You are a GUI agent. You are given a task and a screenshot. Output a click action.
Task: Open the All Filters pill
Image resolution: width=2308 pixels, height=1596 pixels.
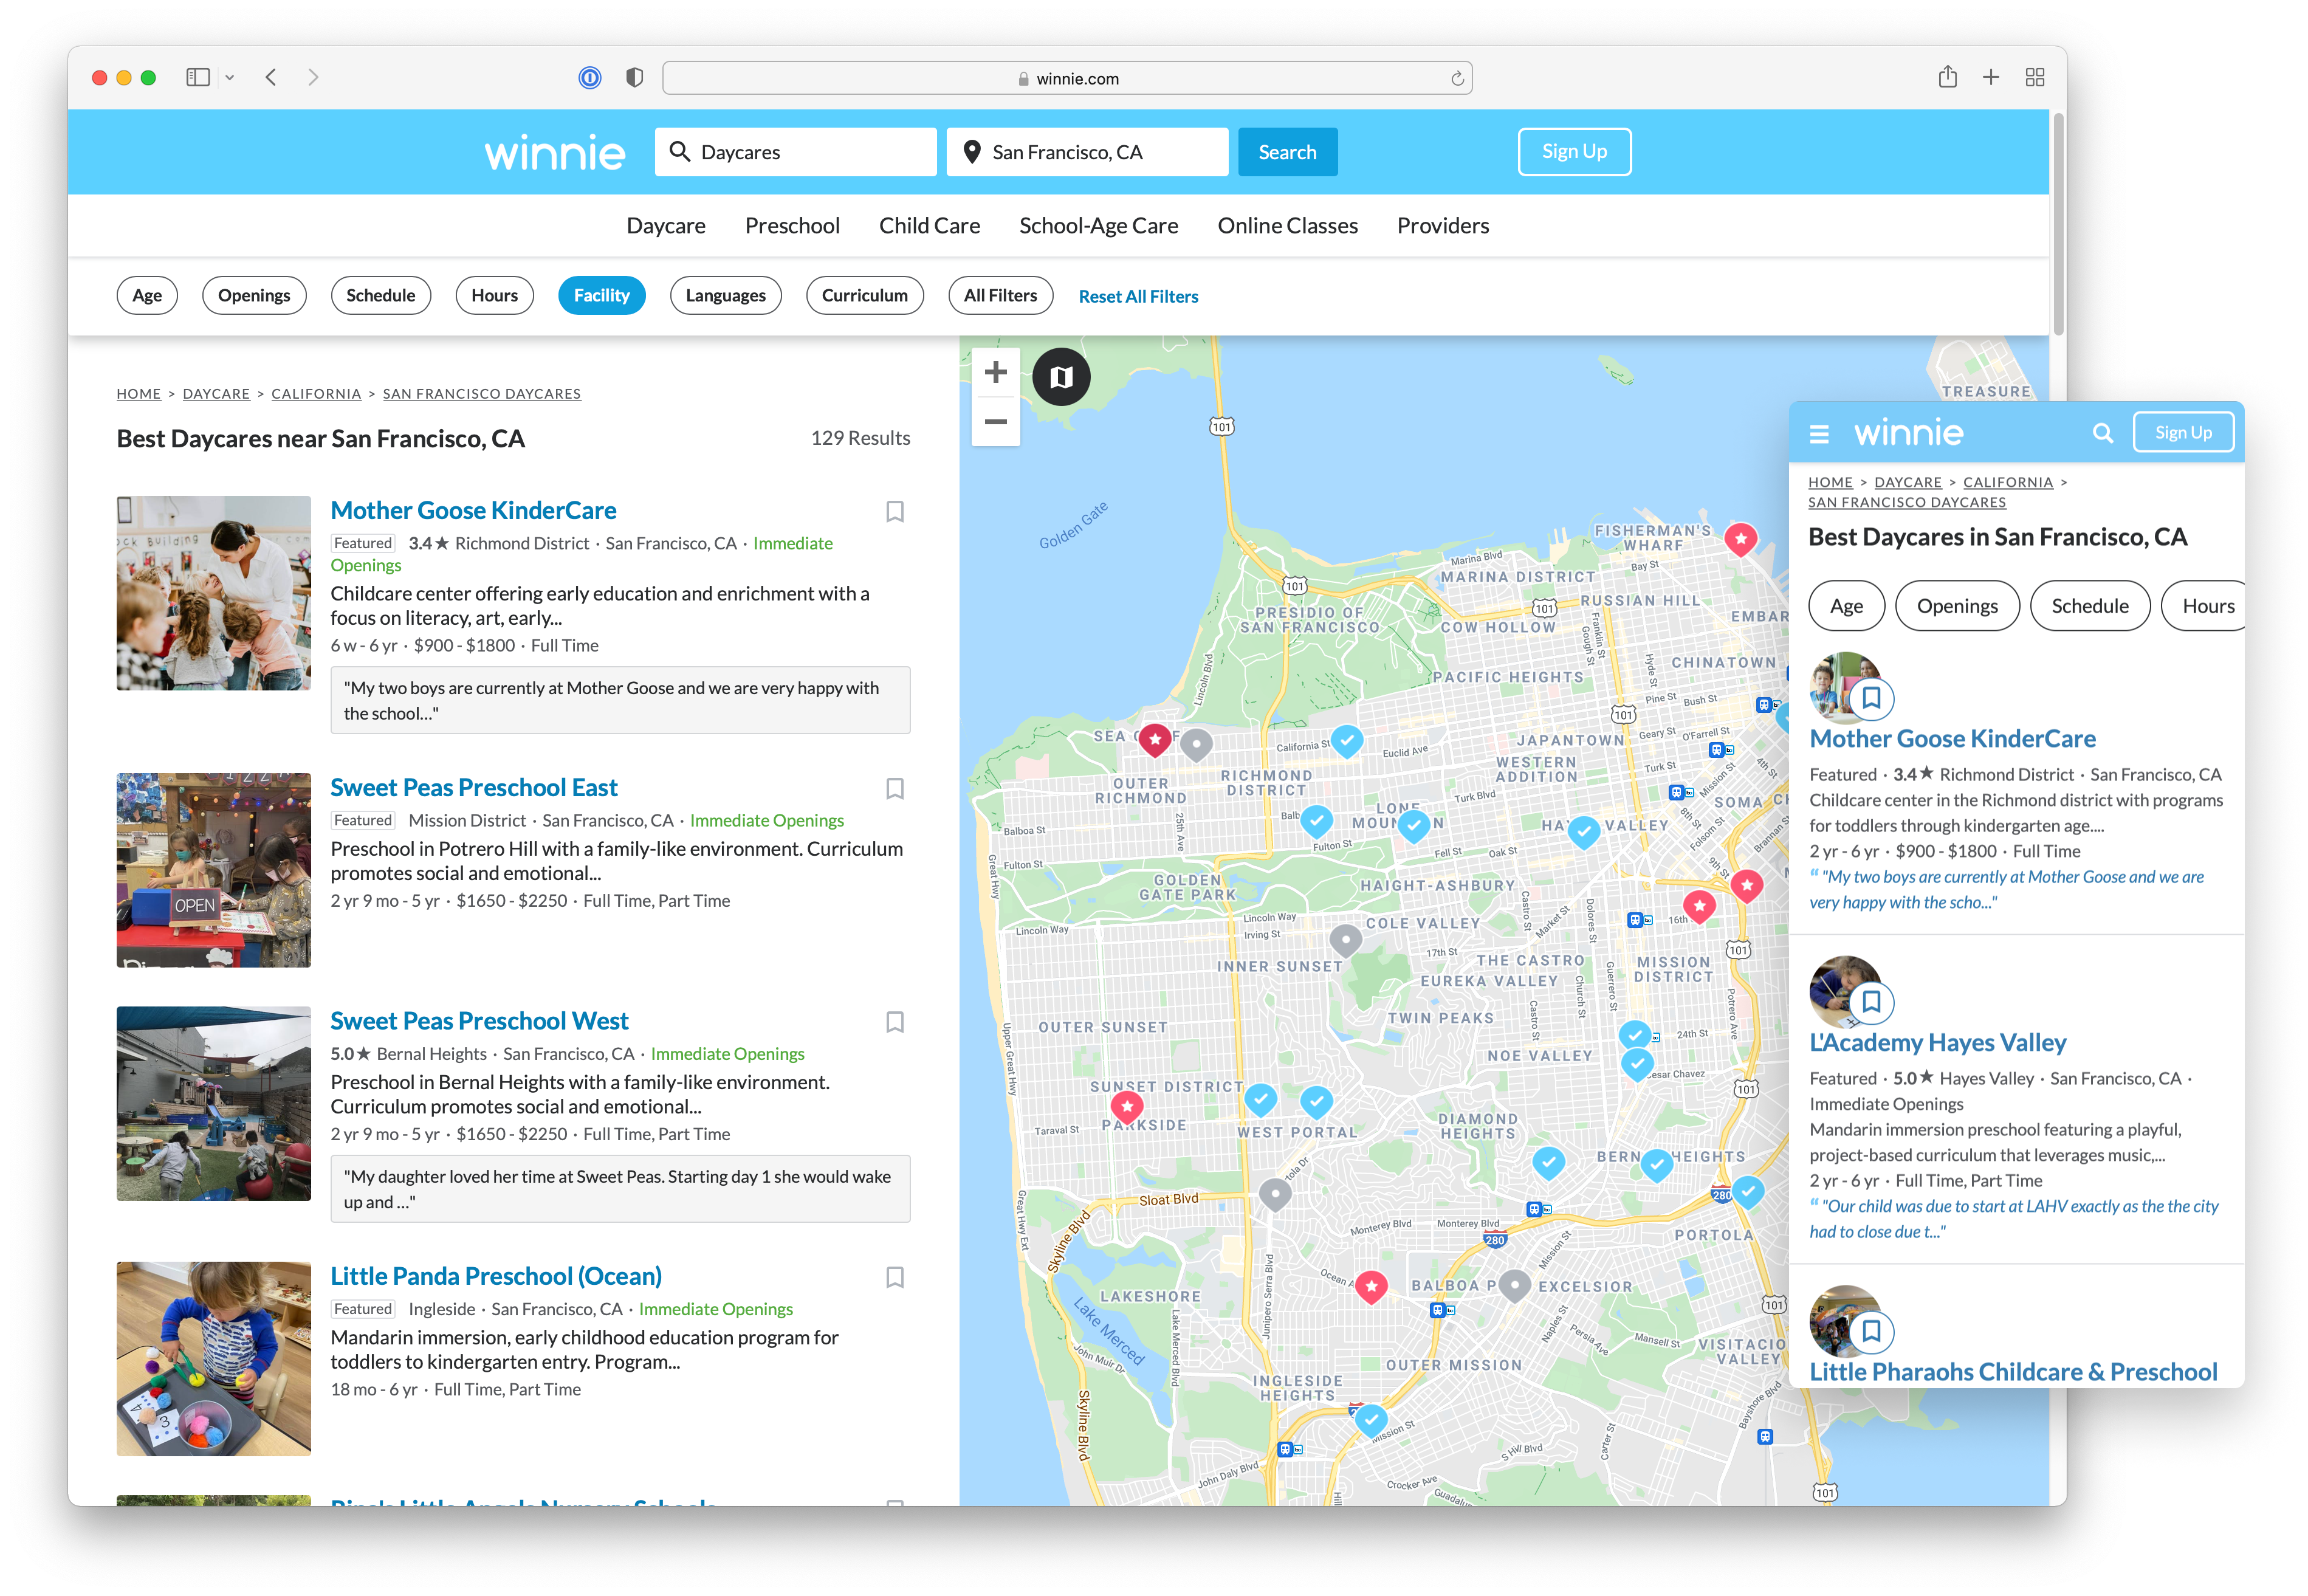[x=1000, y=295]
